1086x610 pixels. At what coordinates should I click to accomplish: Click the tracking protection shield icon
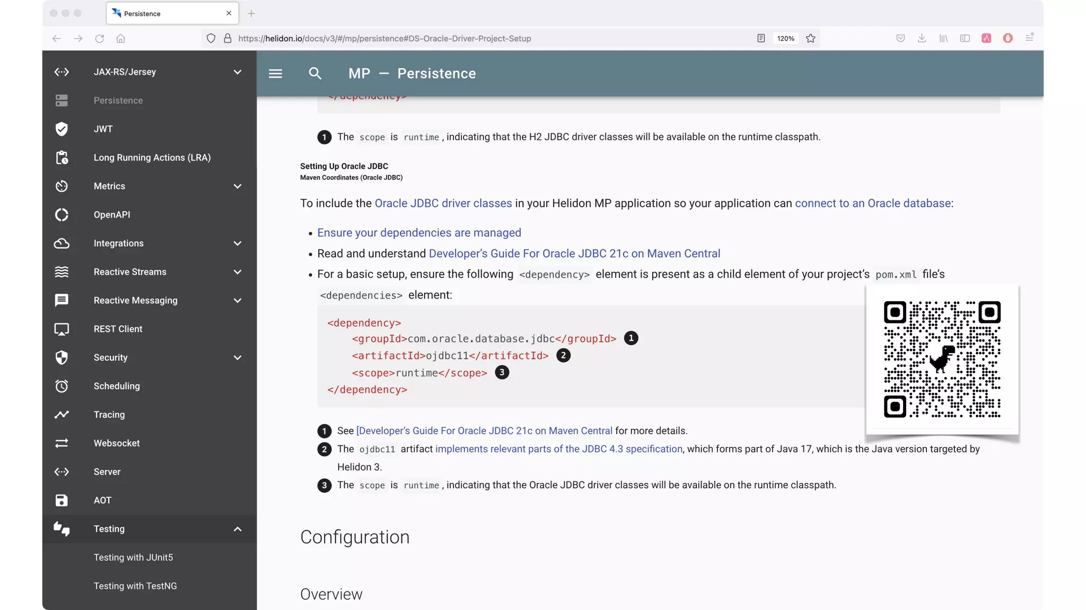pos(211,39)
